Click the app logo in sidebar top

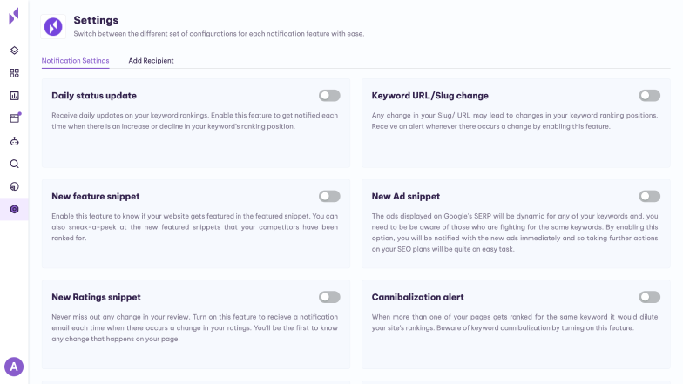[14, 16]
